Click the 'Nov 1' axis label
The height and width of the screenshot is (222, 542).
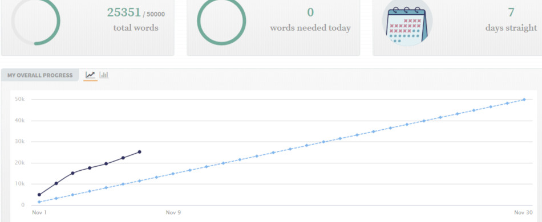pyautogui.click(x=39, y=212)
